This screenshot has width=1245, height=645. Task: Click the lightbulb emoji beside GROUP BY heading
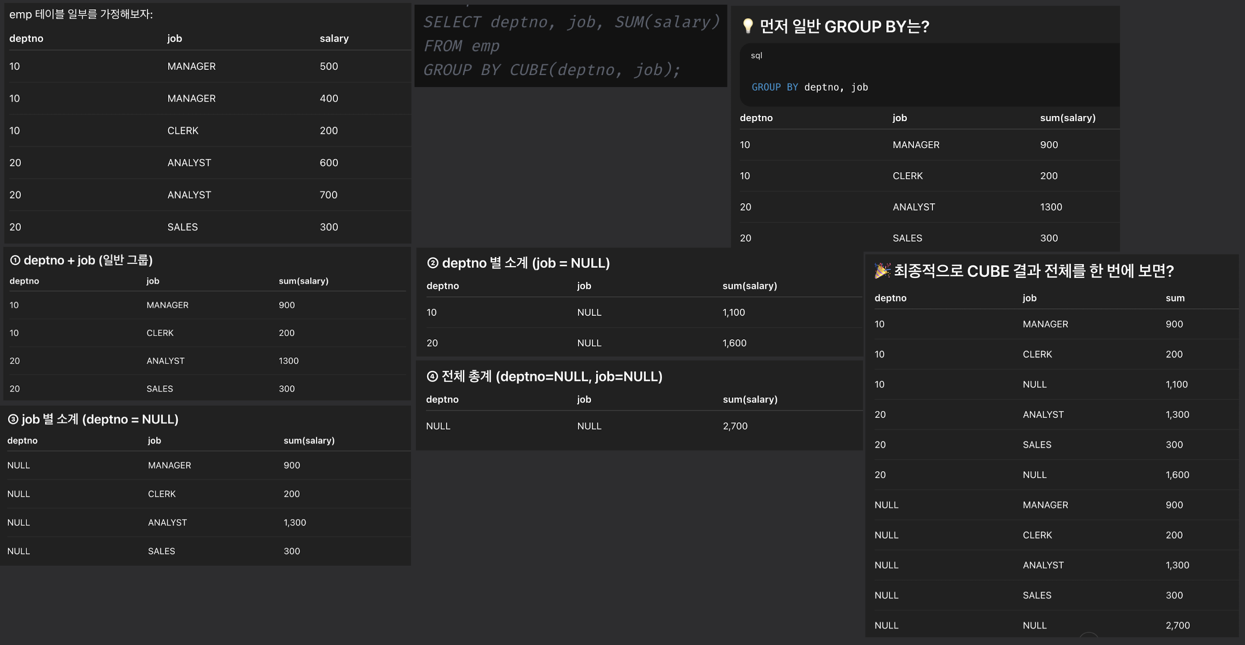[747, 26]
